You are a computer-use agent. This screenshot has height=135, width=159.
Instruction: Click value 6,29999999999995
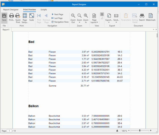[x=100, y=127]
